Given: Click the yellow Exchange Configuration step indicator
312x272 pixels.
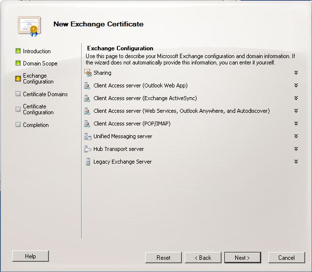Looking at the screenshot, I should (x=18, y=79).
